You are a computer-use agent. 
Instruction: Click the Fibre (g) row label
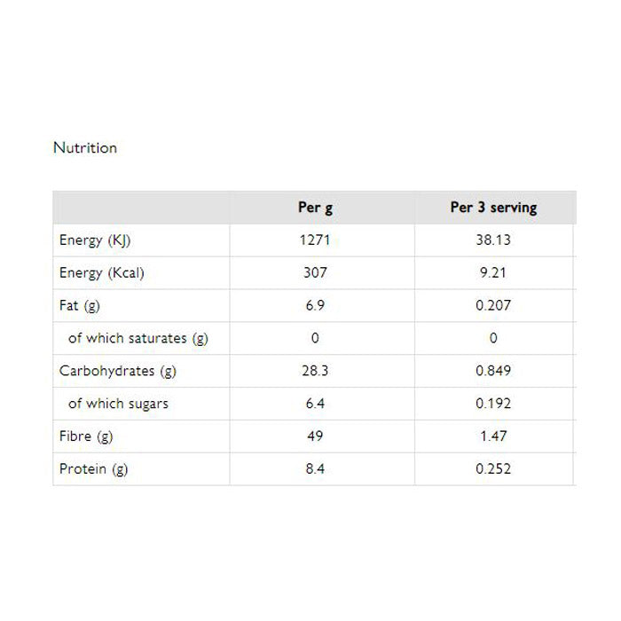coord(86,436)
